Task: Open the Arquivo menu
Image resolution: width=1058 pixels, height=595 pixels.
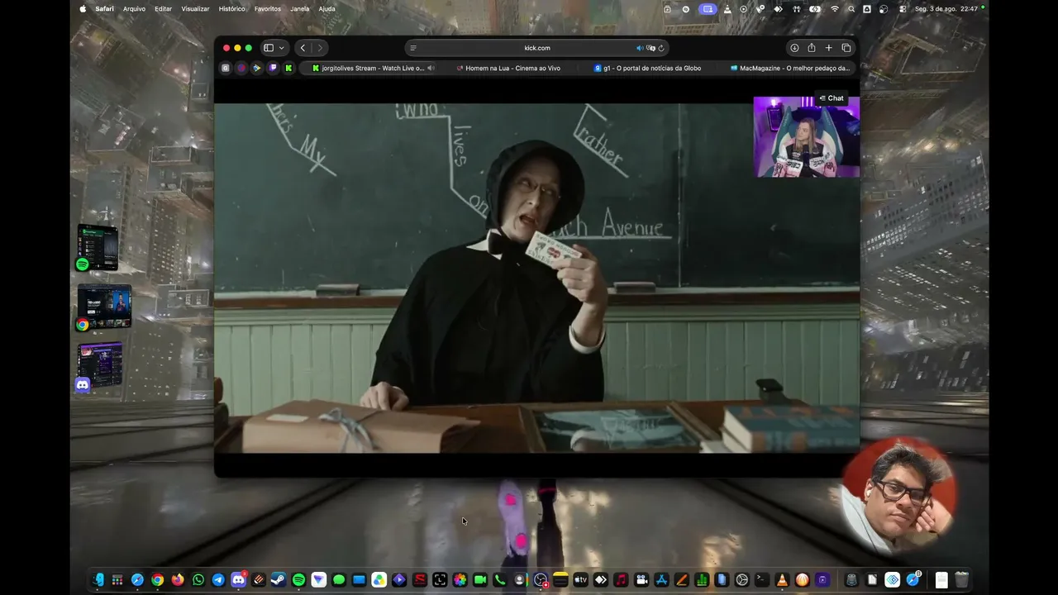Action: [134, 9]
